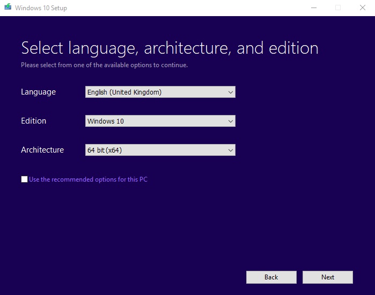
Task: Open the Language dropdown showing English (United Kingdom)
Action: click(160, 92)
